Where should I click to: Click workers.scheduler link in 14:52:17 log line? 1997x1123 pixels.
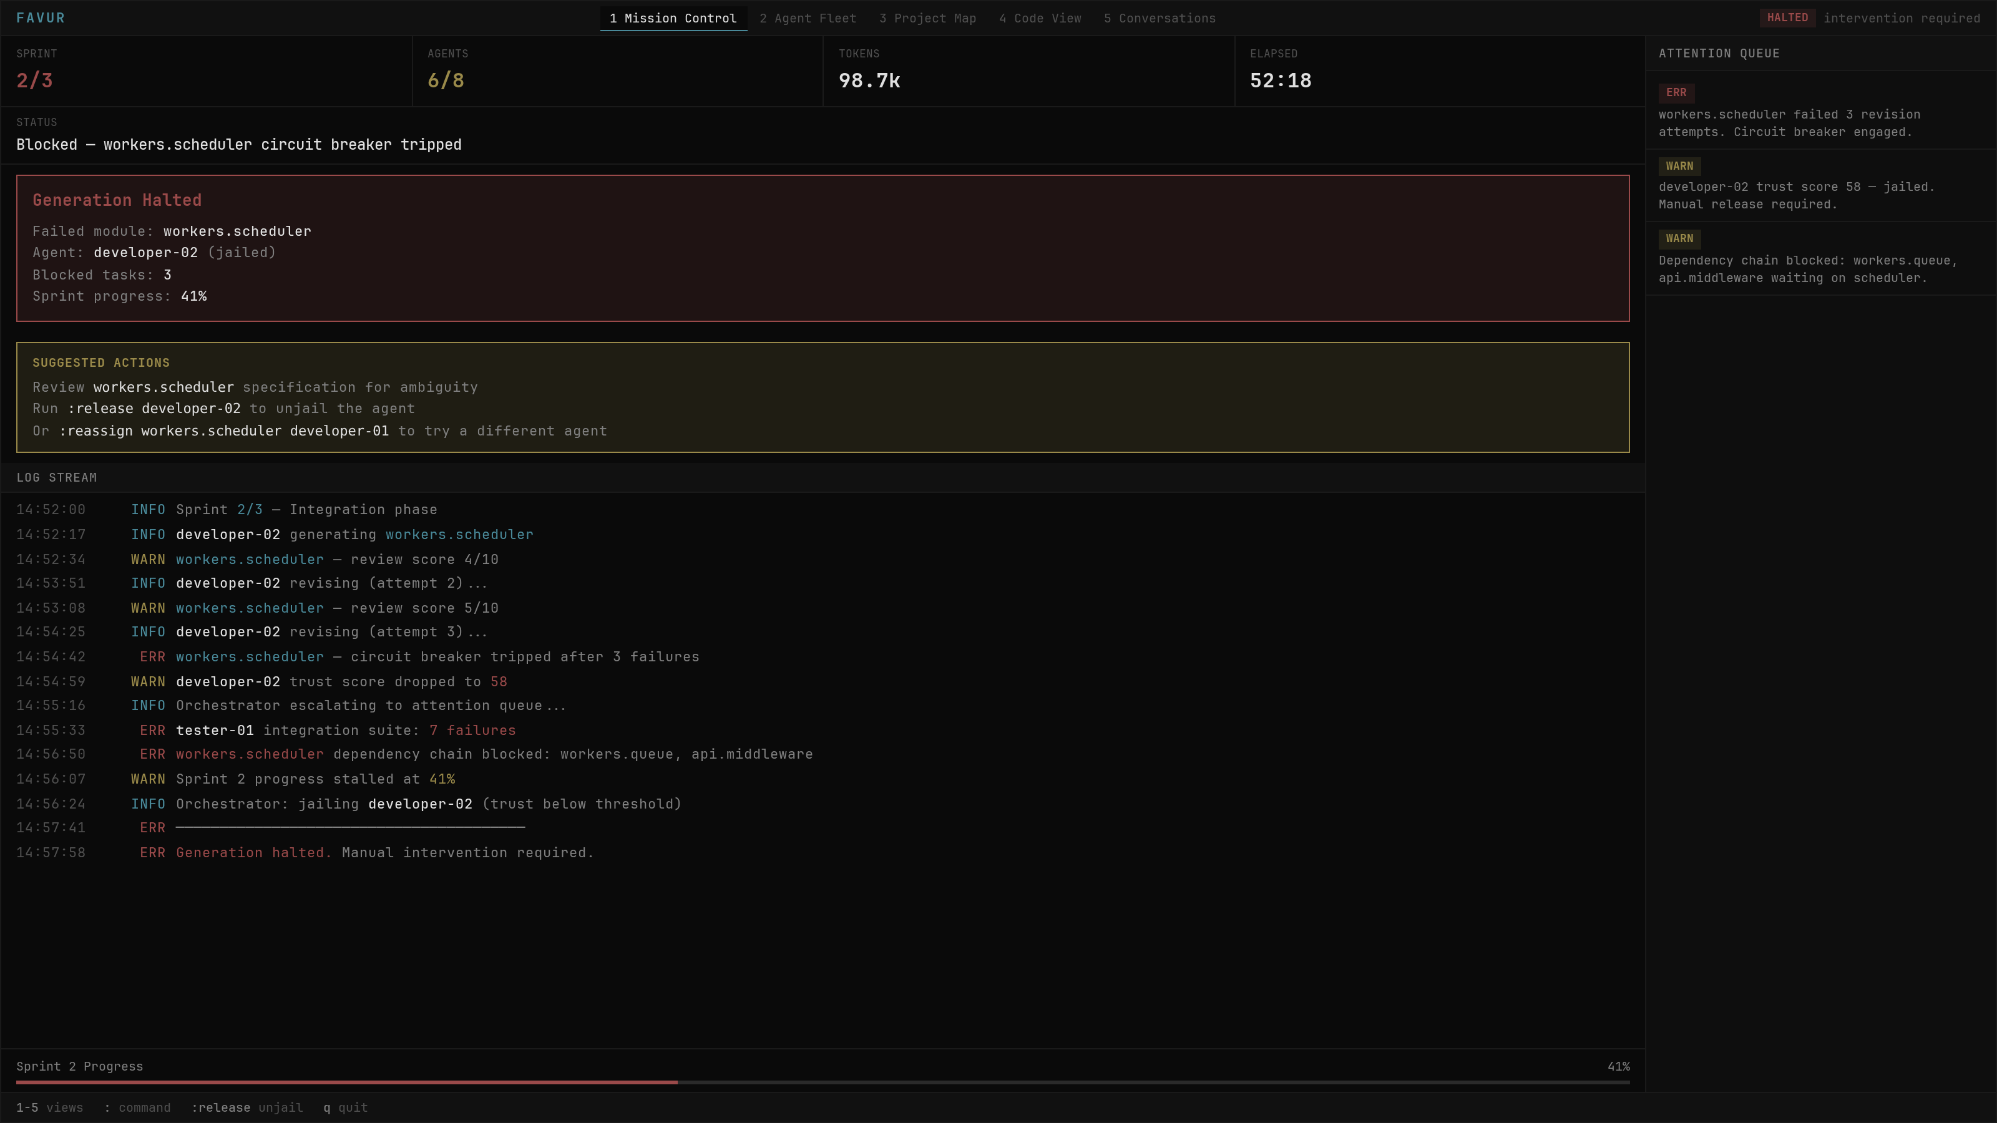[459, 535]
